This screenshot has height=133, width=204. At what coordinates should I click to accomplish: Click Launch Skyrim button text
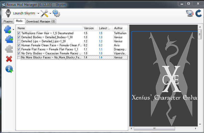pyautogui.click(x=24, y=13)
